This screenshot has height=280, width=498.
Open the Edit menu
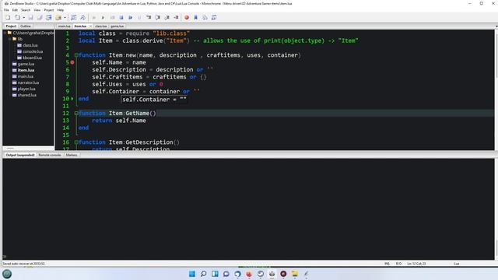click(15, 10)
